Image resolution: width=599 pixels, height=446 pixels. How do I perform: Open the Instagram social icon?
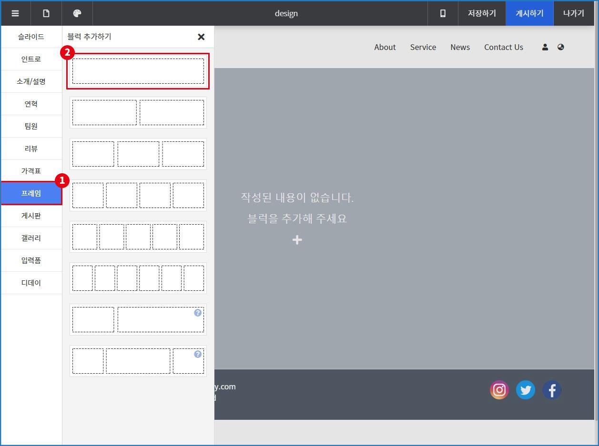tap(499, 390)
